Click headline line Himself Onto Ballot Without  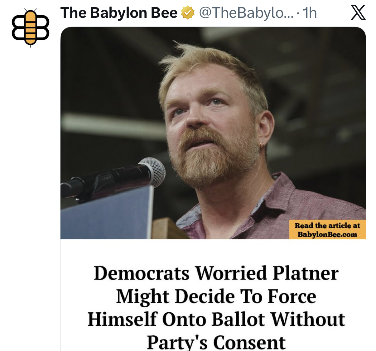216,319
